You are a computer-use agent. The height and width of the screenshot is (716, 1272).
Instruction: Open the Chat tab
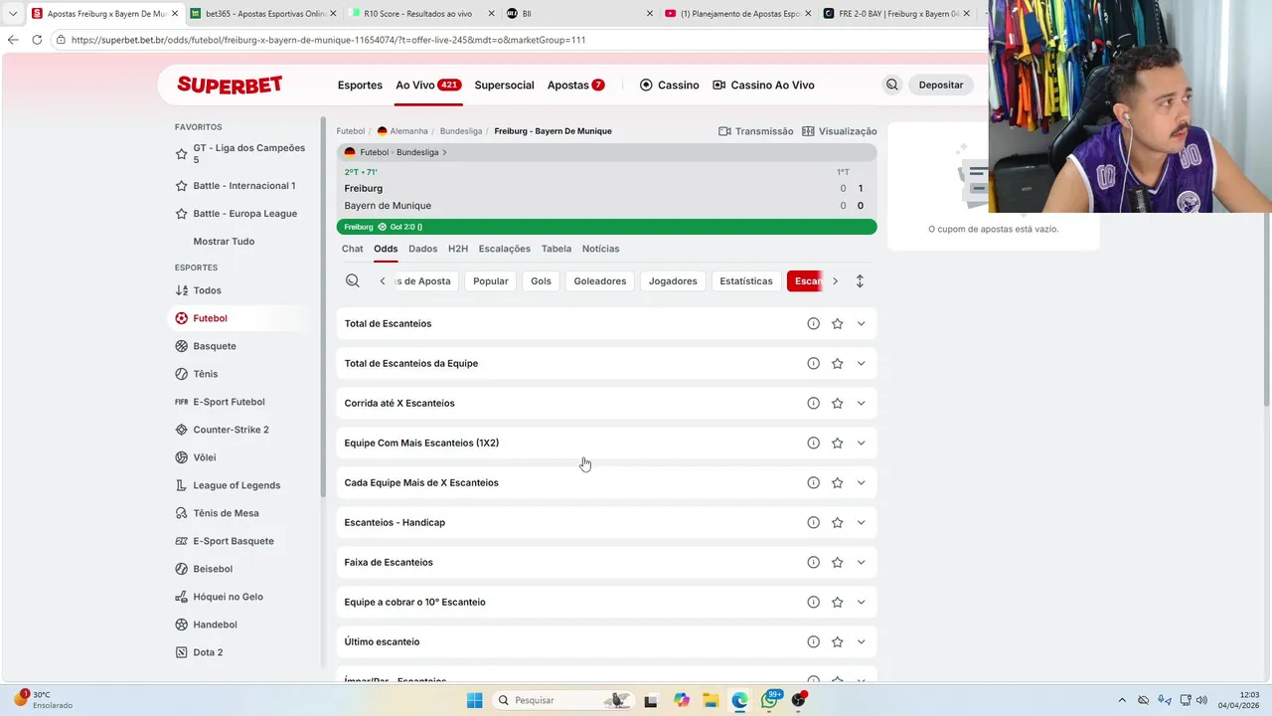[x=352, y=249]
